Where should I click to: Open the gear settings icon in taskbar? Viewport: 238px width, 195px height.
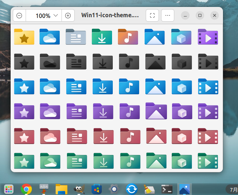tap(114, 189)
